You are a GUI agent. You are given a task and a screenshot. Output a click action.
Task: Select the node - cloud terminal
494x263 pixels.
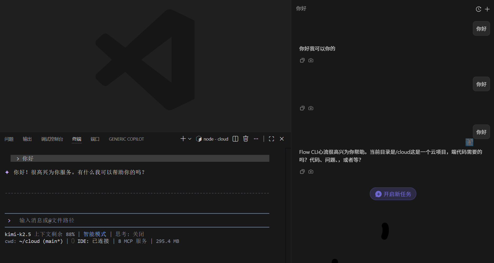coord(212,139)
